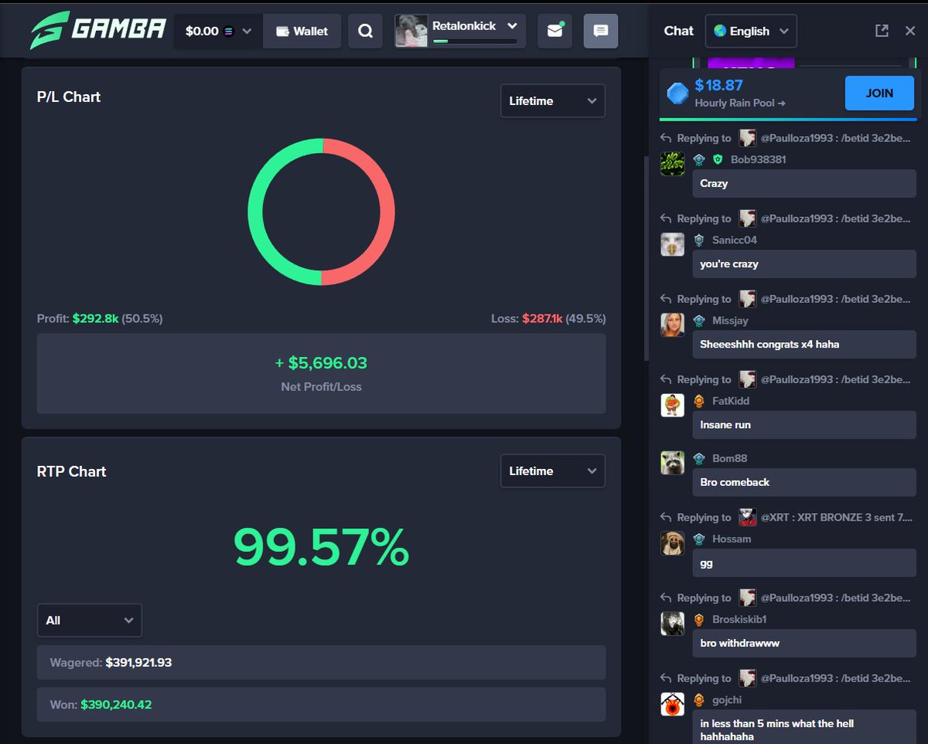928x744 pixels.
Task: Click Loss: $287.1k label
Action: click(x=548, y=318)
